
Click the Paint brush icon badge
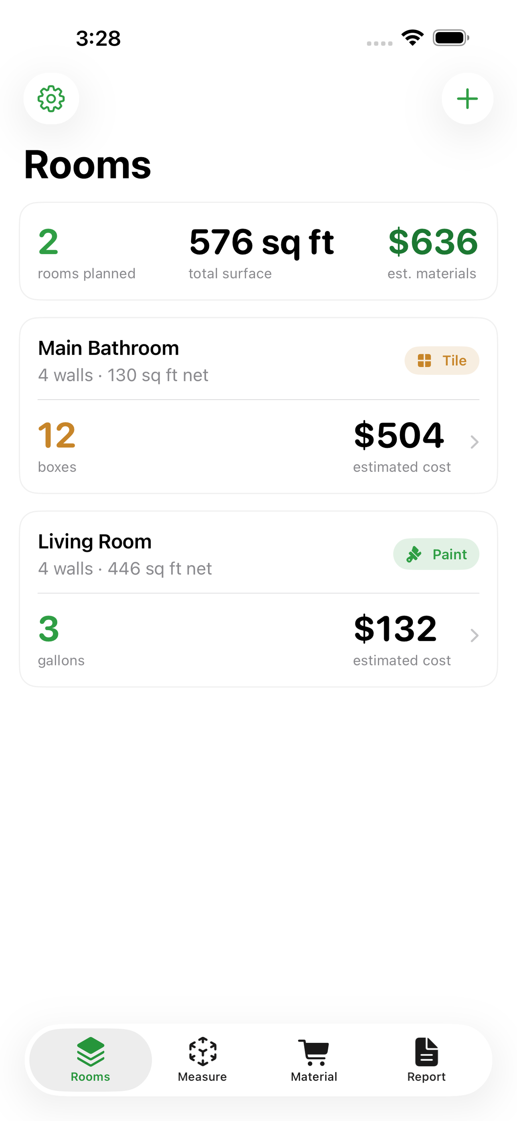pos(414,554)
